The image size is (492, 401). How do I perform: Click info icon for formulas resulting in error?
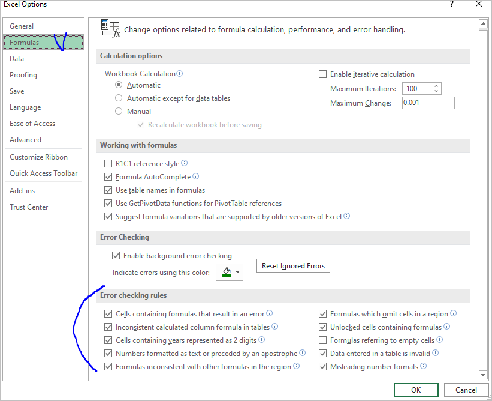tap(270, 313)
